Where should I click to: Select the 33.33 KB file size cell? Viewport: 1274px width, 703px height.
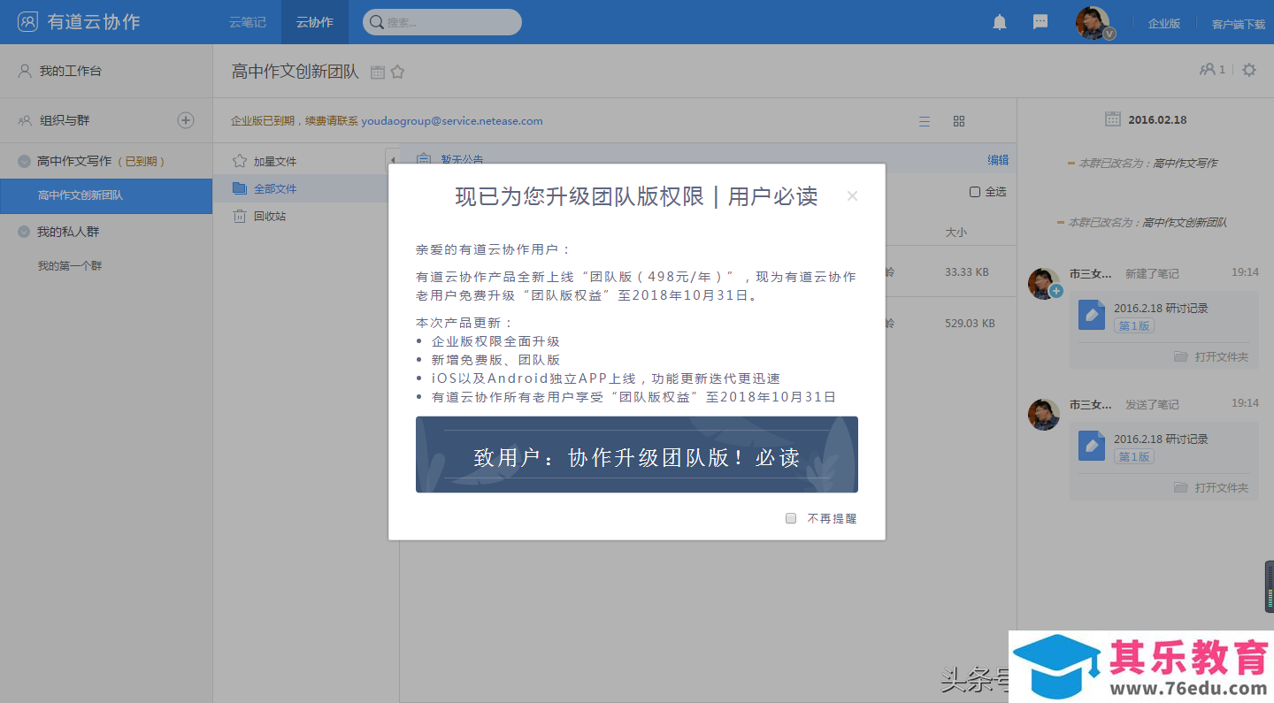point(966,272)
